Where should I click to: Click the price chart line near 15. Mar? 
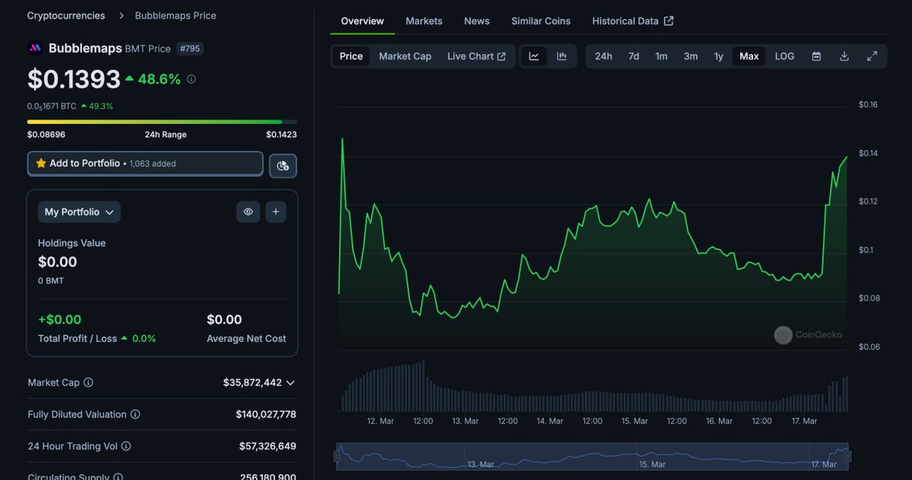pyautogui.click(x=635, y=213)
